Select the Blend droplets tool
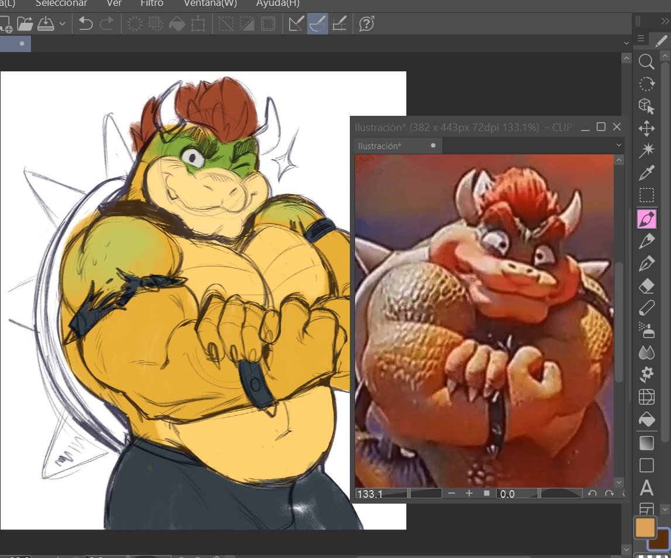The width and height of the screenshot is (671, 558). (x=646, y=353)
